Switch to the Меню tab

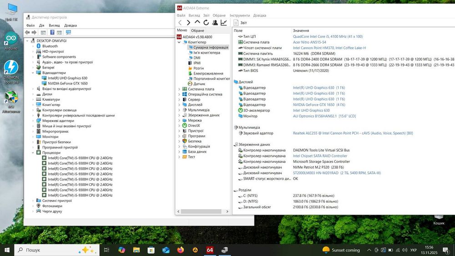182,30
